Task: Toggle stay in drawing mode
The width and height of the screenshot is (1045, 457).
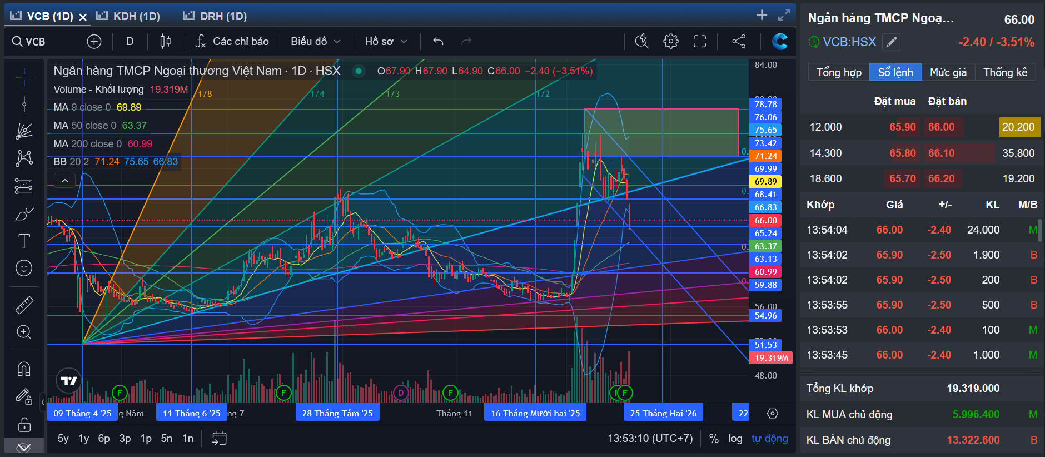Action: pos(24,396)
